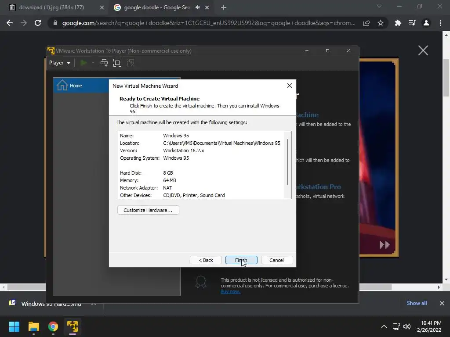Click the network tray icon
This screenshot has width=450, height=337.
pyautogui.click(x=396, y=326)
